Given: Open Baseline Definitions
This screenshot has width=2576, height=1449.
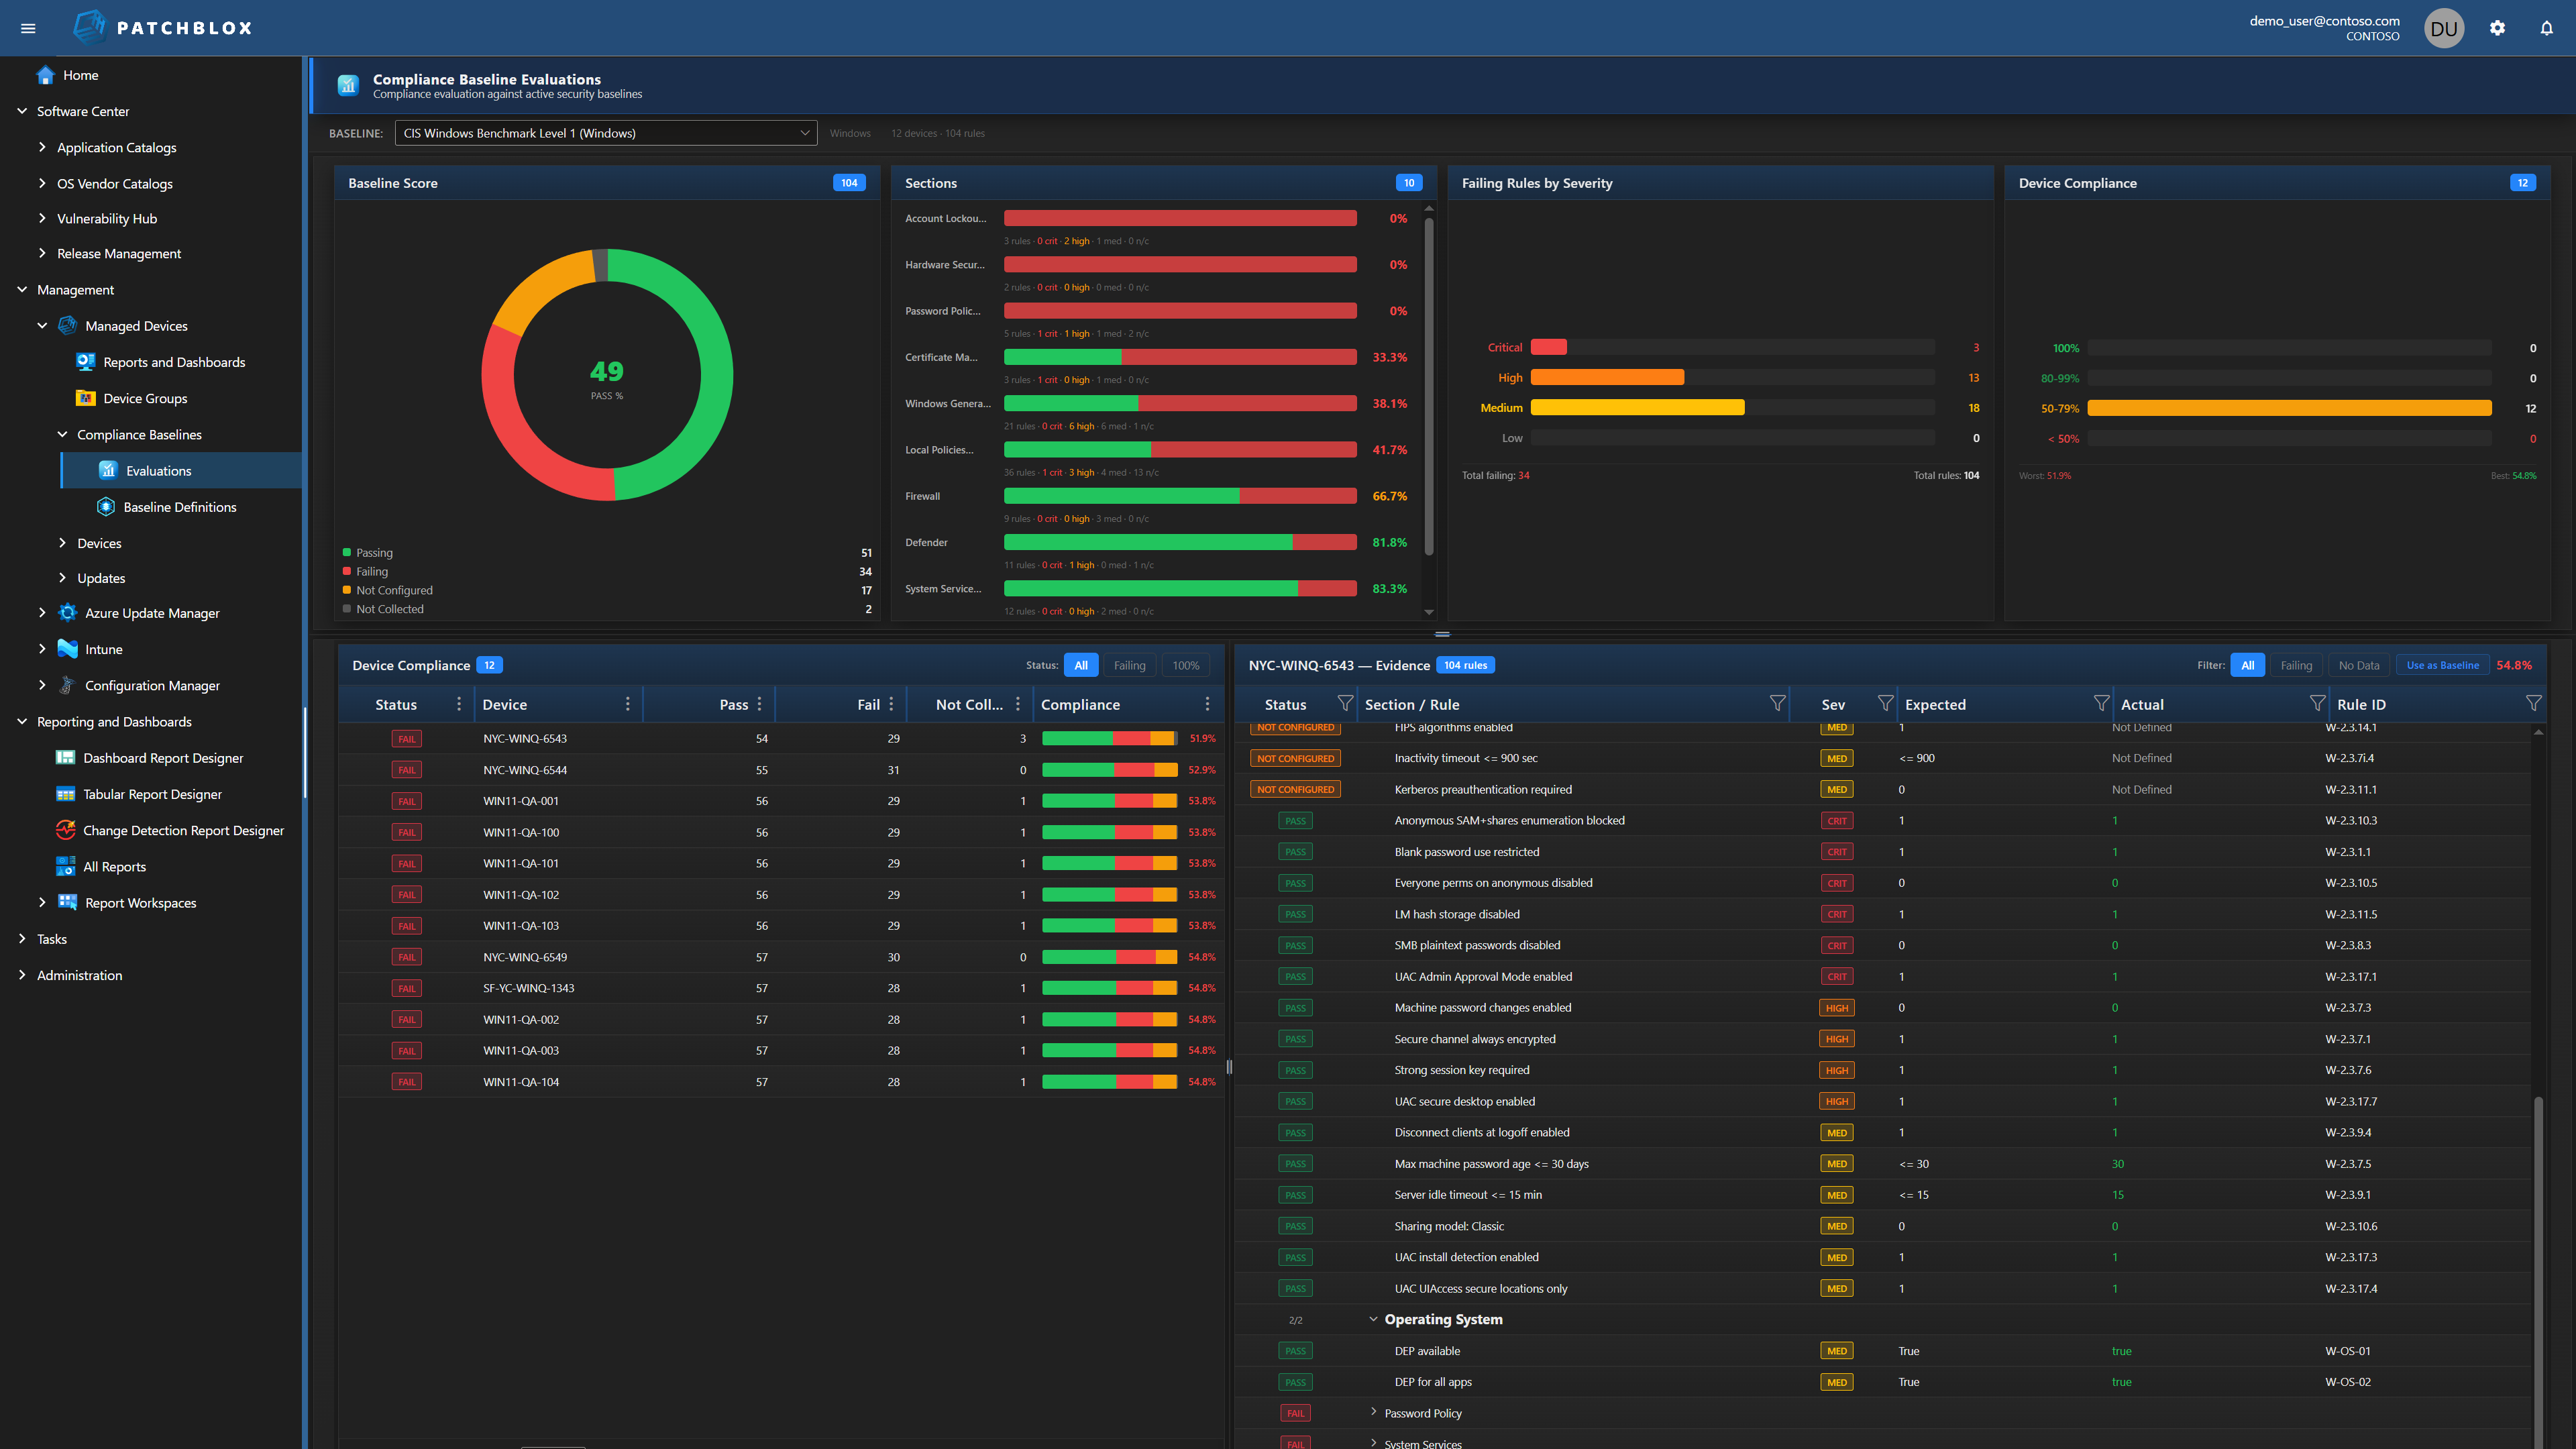Looking at the screenshot, I should (x=180, y=506).
